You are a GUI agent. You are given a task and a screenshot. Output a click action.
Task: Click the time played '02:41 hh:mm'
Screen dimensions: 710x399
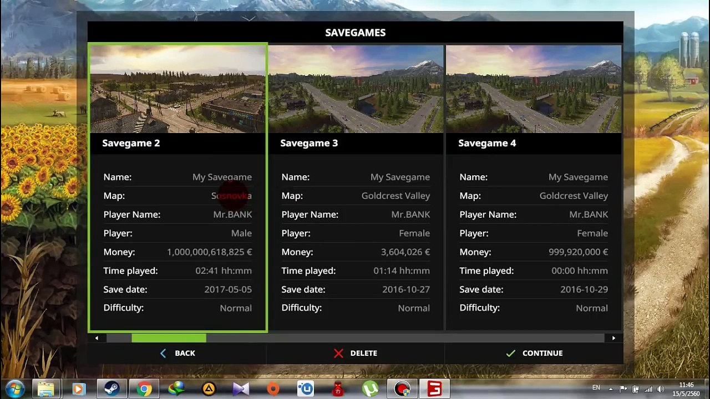tap(224, 271)
